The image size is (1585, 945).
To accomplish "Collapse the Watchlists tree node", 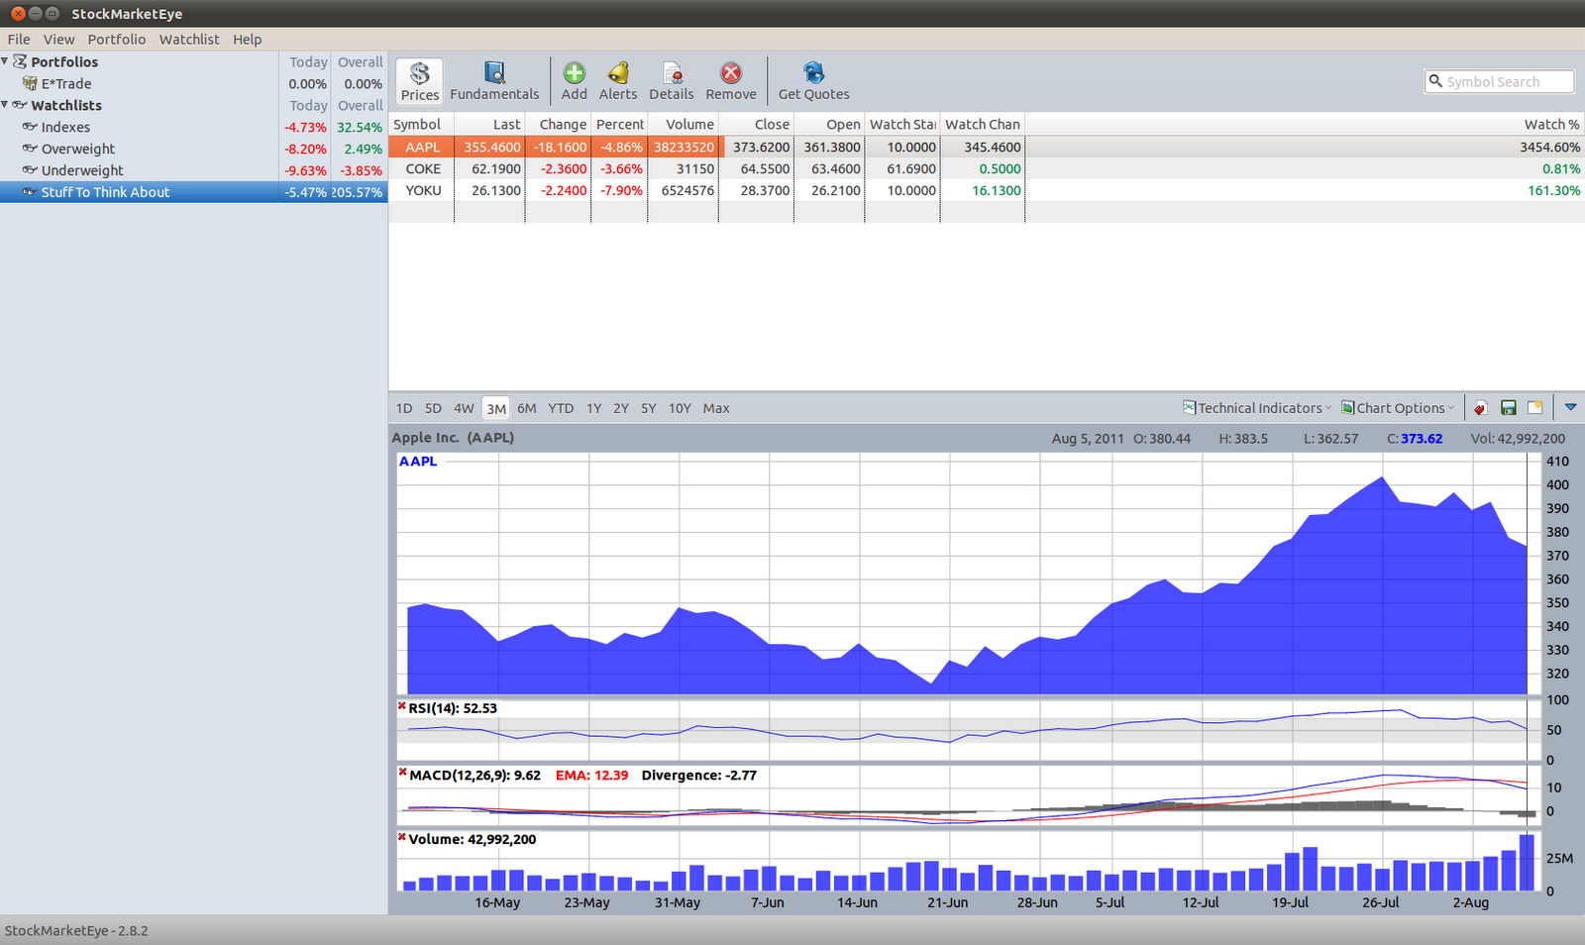I will pyautogui.click(x=5, y=105).
